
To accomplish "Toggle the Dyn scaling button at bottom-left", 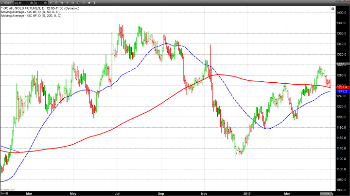I will click(x=3, y=193).
